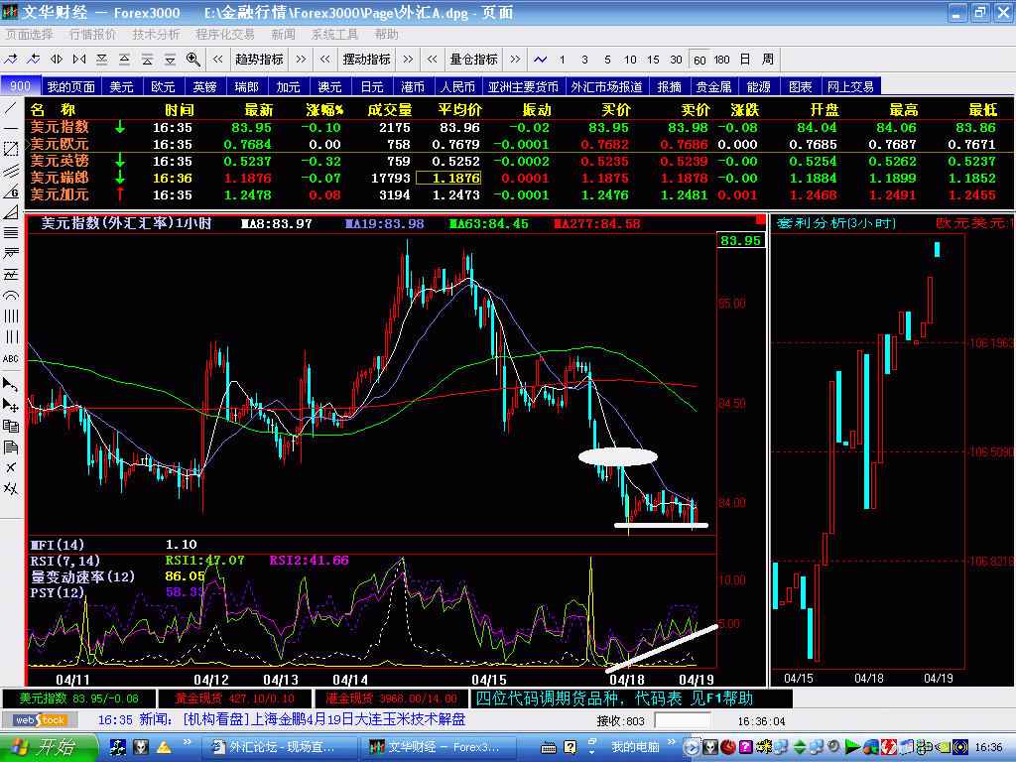
Task: Open the 页面选择 menu
Action: [x=30, y=35]
